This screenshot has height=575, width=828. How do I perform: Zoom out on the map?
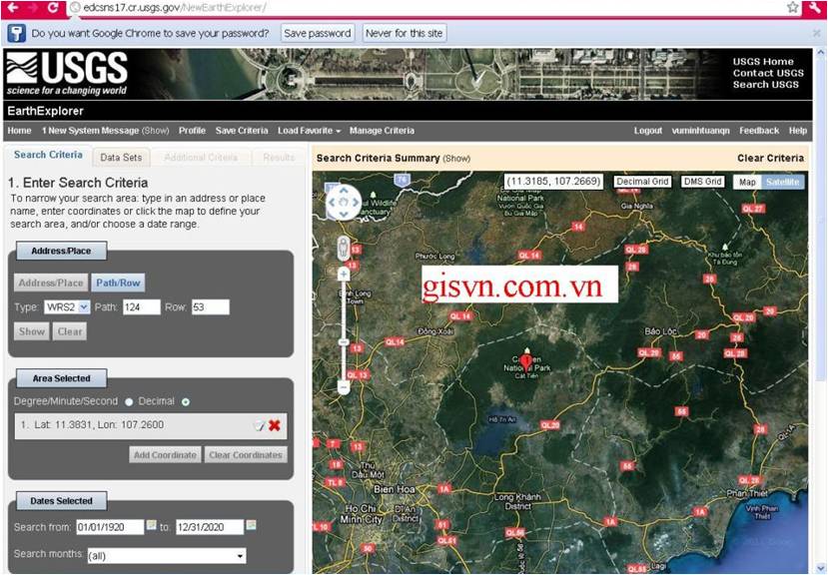click(x=344, y=387)
